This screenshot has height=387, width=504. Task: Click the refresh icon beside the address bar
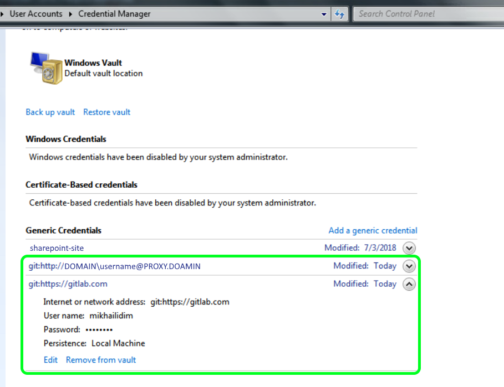pos(339,13)
